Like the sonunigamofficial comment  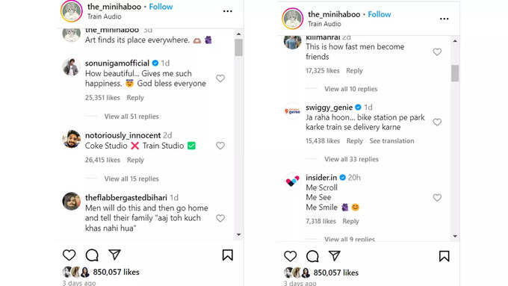(x=220, y=78)
